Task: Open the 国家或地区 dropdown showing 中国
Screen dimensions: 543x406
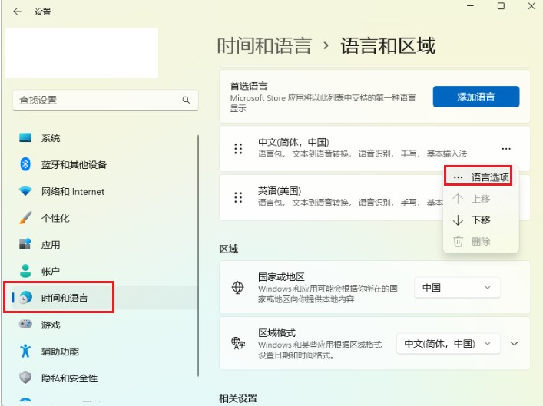Action: pyautogui.click(x=457, y=288)
